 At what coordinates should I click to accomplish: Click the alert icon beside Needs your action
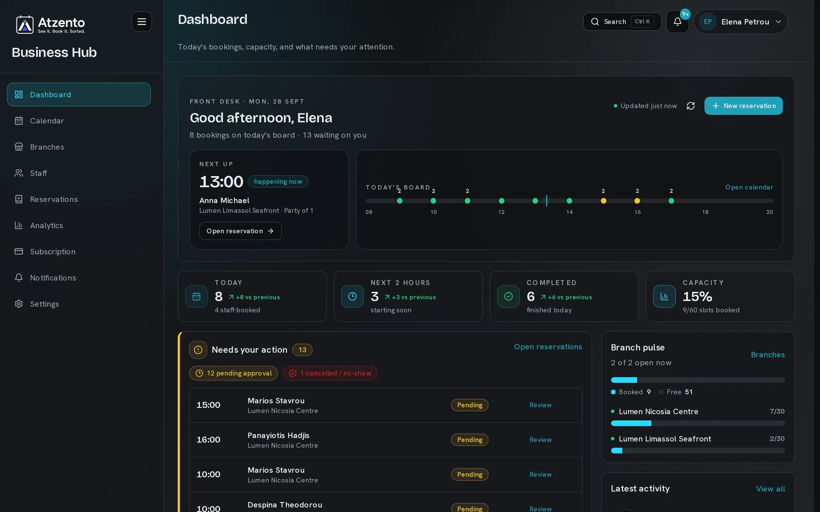[198, 350]
